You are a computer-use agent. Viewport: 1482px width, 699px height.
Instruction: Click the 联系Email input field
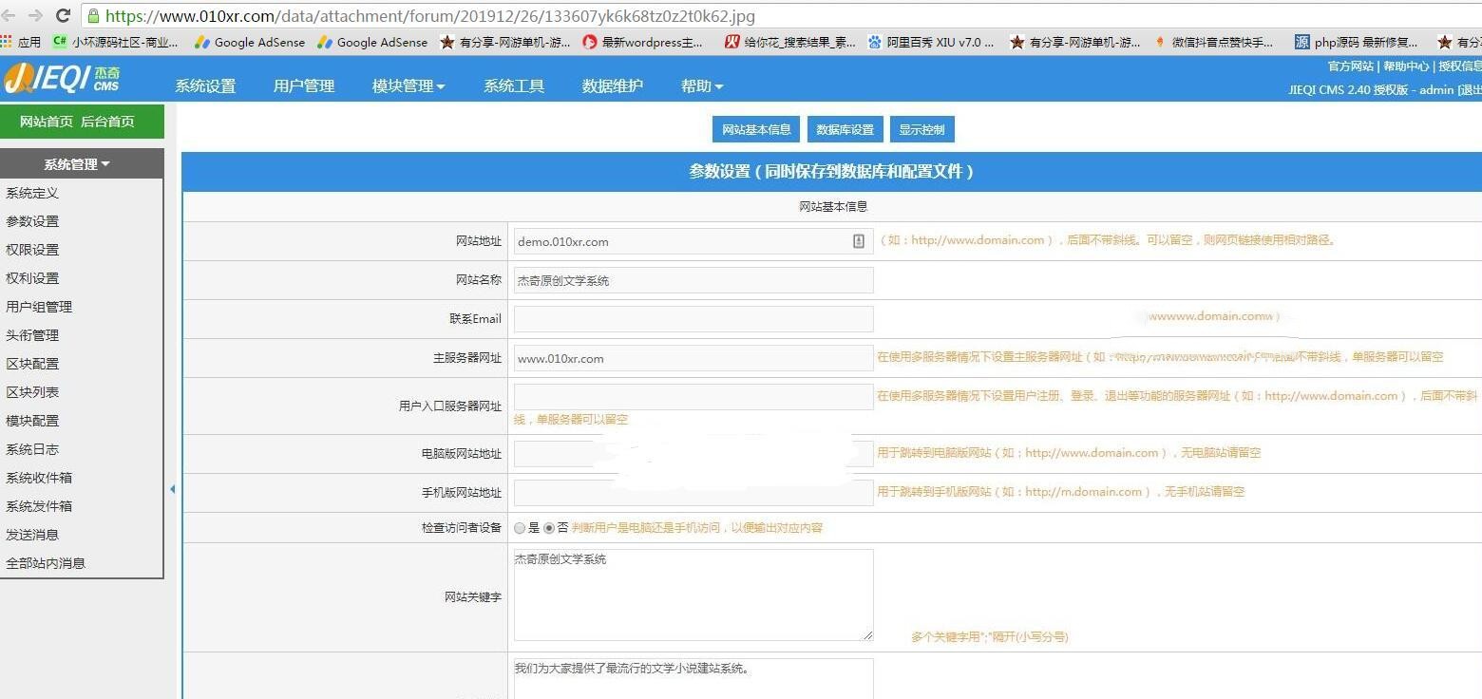(x=693, y=319)
